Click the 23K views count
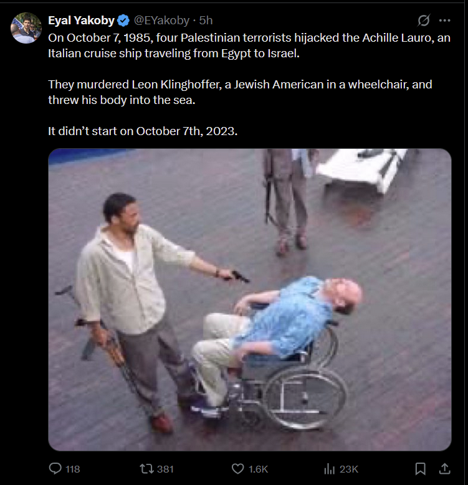Screen dimensions: 468x485 coord(349,469)
